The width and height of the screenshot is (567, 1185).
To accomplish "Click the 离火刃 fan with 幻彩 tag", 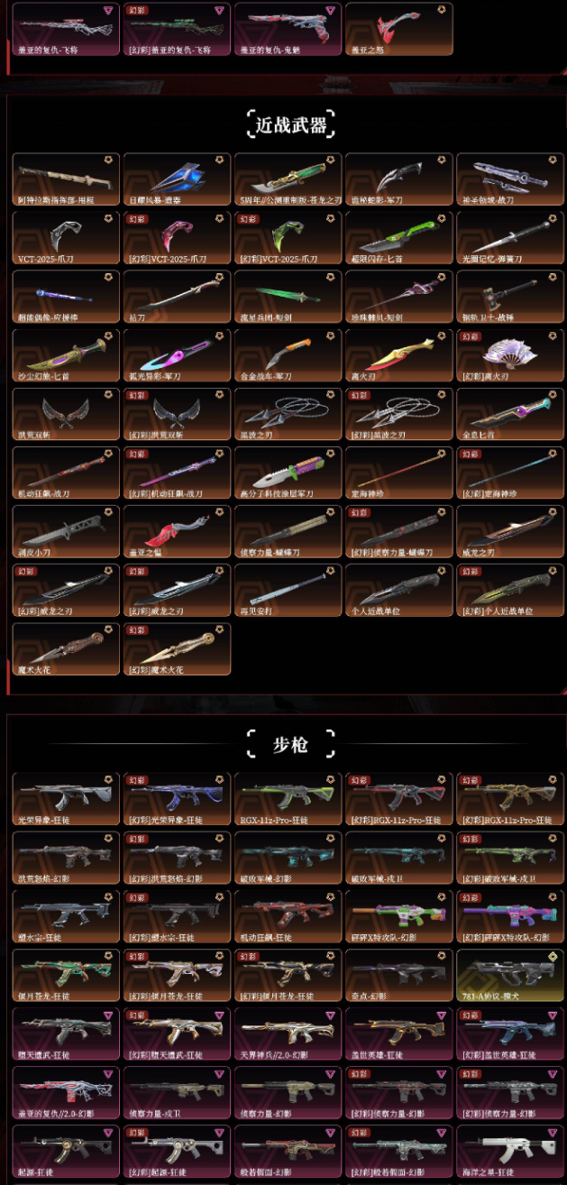I will [510, 355].
